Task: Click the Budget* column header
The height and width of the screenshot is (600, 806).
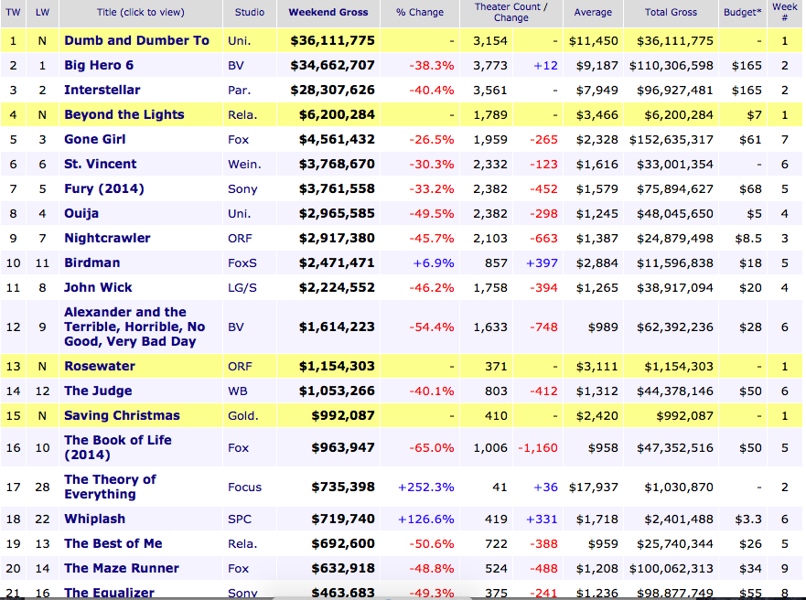Action: tap(742, 12)
